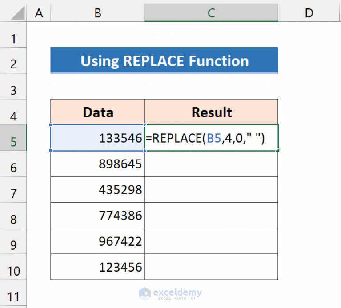Select row 9 header
This screenshot has height=308, width=341.
click(13, 241)
